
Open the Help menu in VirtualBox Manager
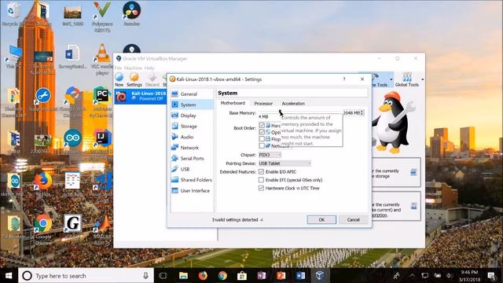tap(149, 68)
